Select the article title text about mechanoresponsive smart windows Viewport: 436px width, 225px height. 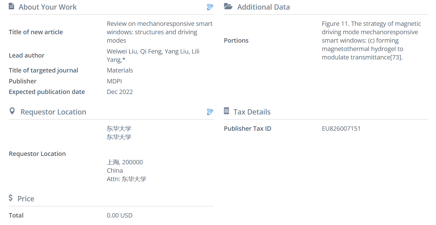[159, 32]
